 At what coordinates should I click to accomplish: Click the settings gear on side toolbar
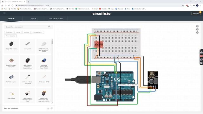pyautogui.click(x=201, y=63)
